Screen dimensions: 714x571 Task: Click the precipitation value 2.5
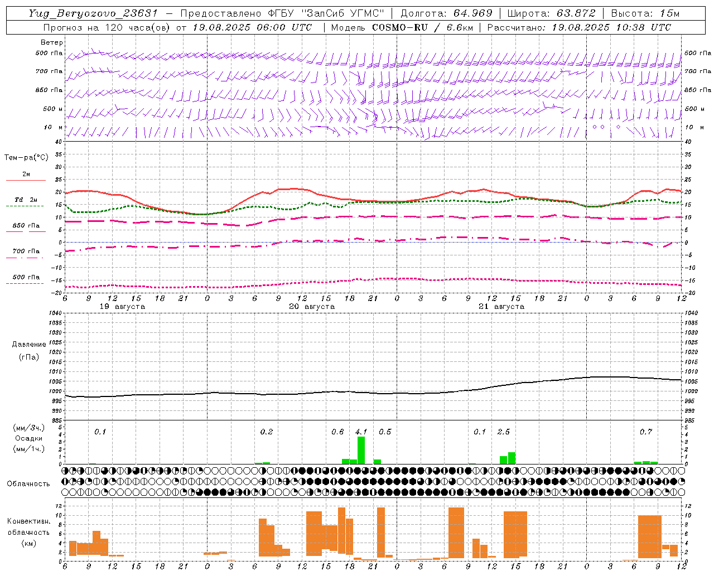coord(503,432)
